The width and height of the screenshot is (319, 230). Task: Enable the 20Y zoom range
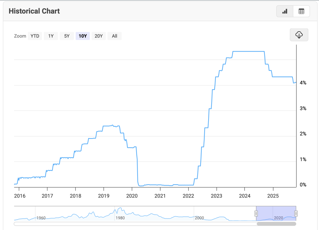point(99,36)
